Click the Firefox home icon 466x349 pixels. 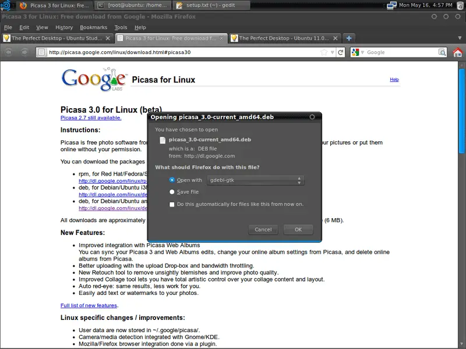click(x=458, y=52)
